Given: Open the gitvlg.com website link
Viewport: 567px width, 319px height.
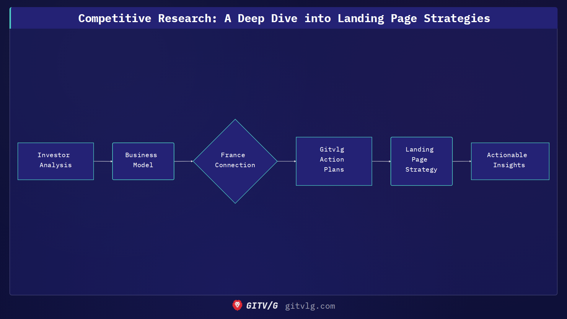Looking at the screenshot, I should [309, 306].
